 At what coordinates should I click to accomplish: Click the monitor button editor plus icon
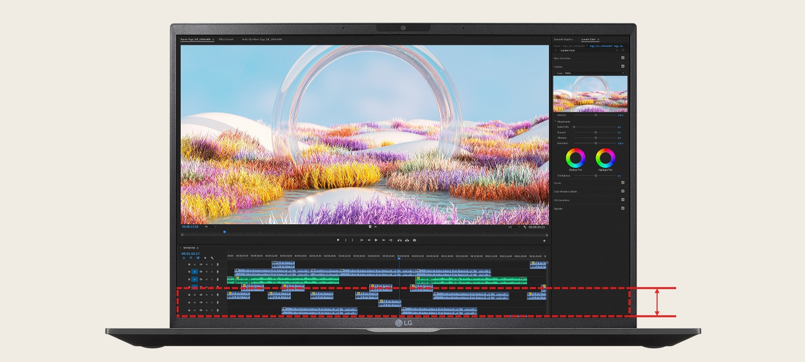pyautogui.click(x=544, y=241)
